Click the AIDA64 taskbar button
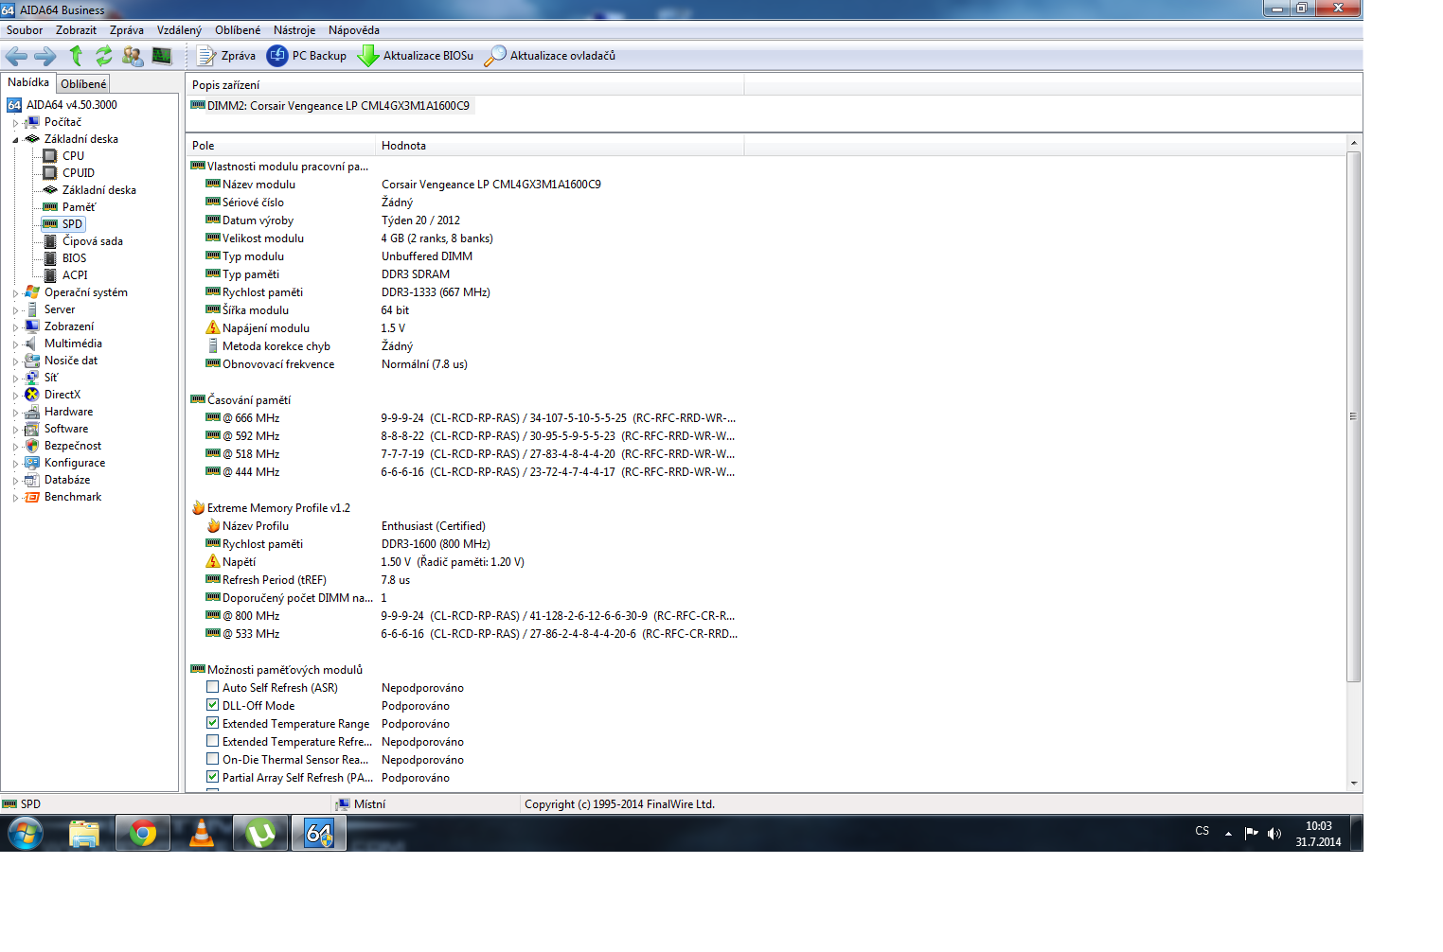Screen dimensions: 1443x952 pos(319,834)
